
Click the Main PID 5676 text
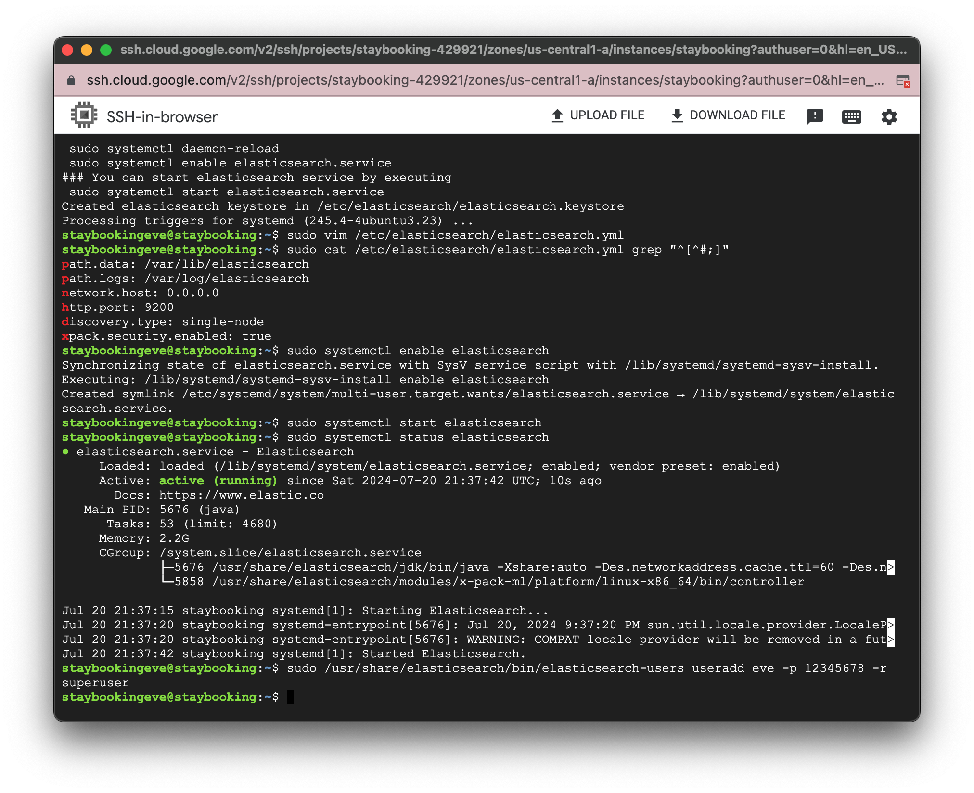coord(161,509)
